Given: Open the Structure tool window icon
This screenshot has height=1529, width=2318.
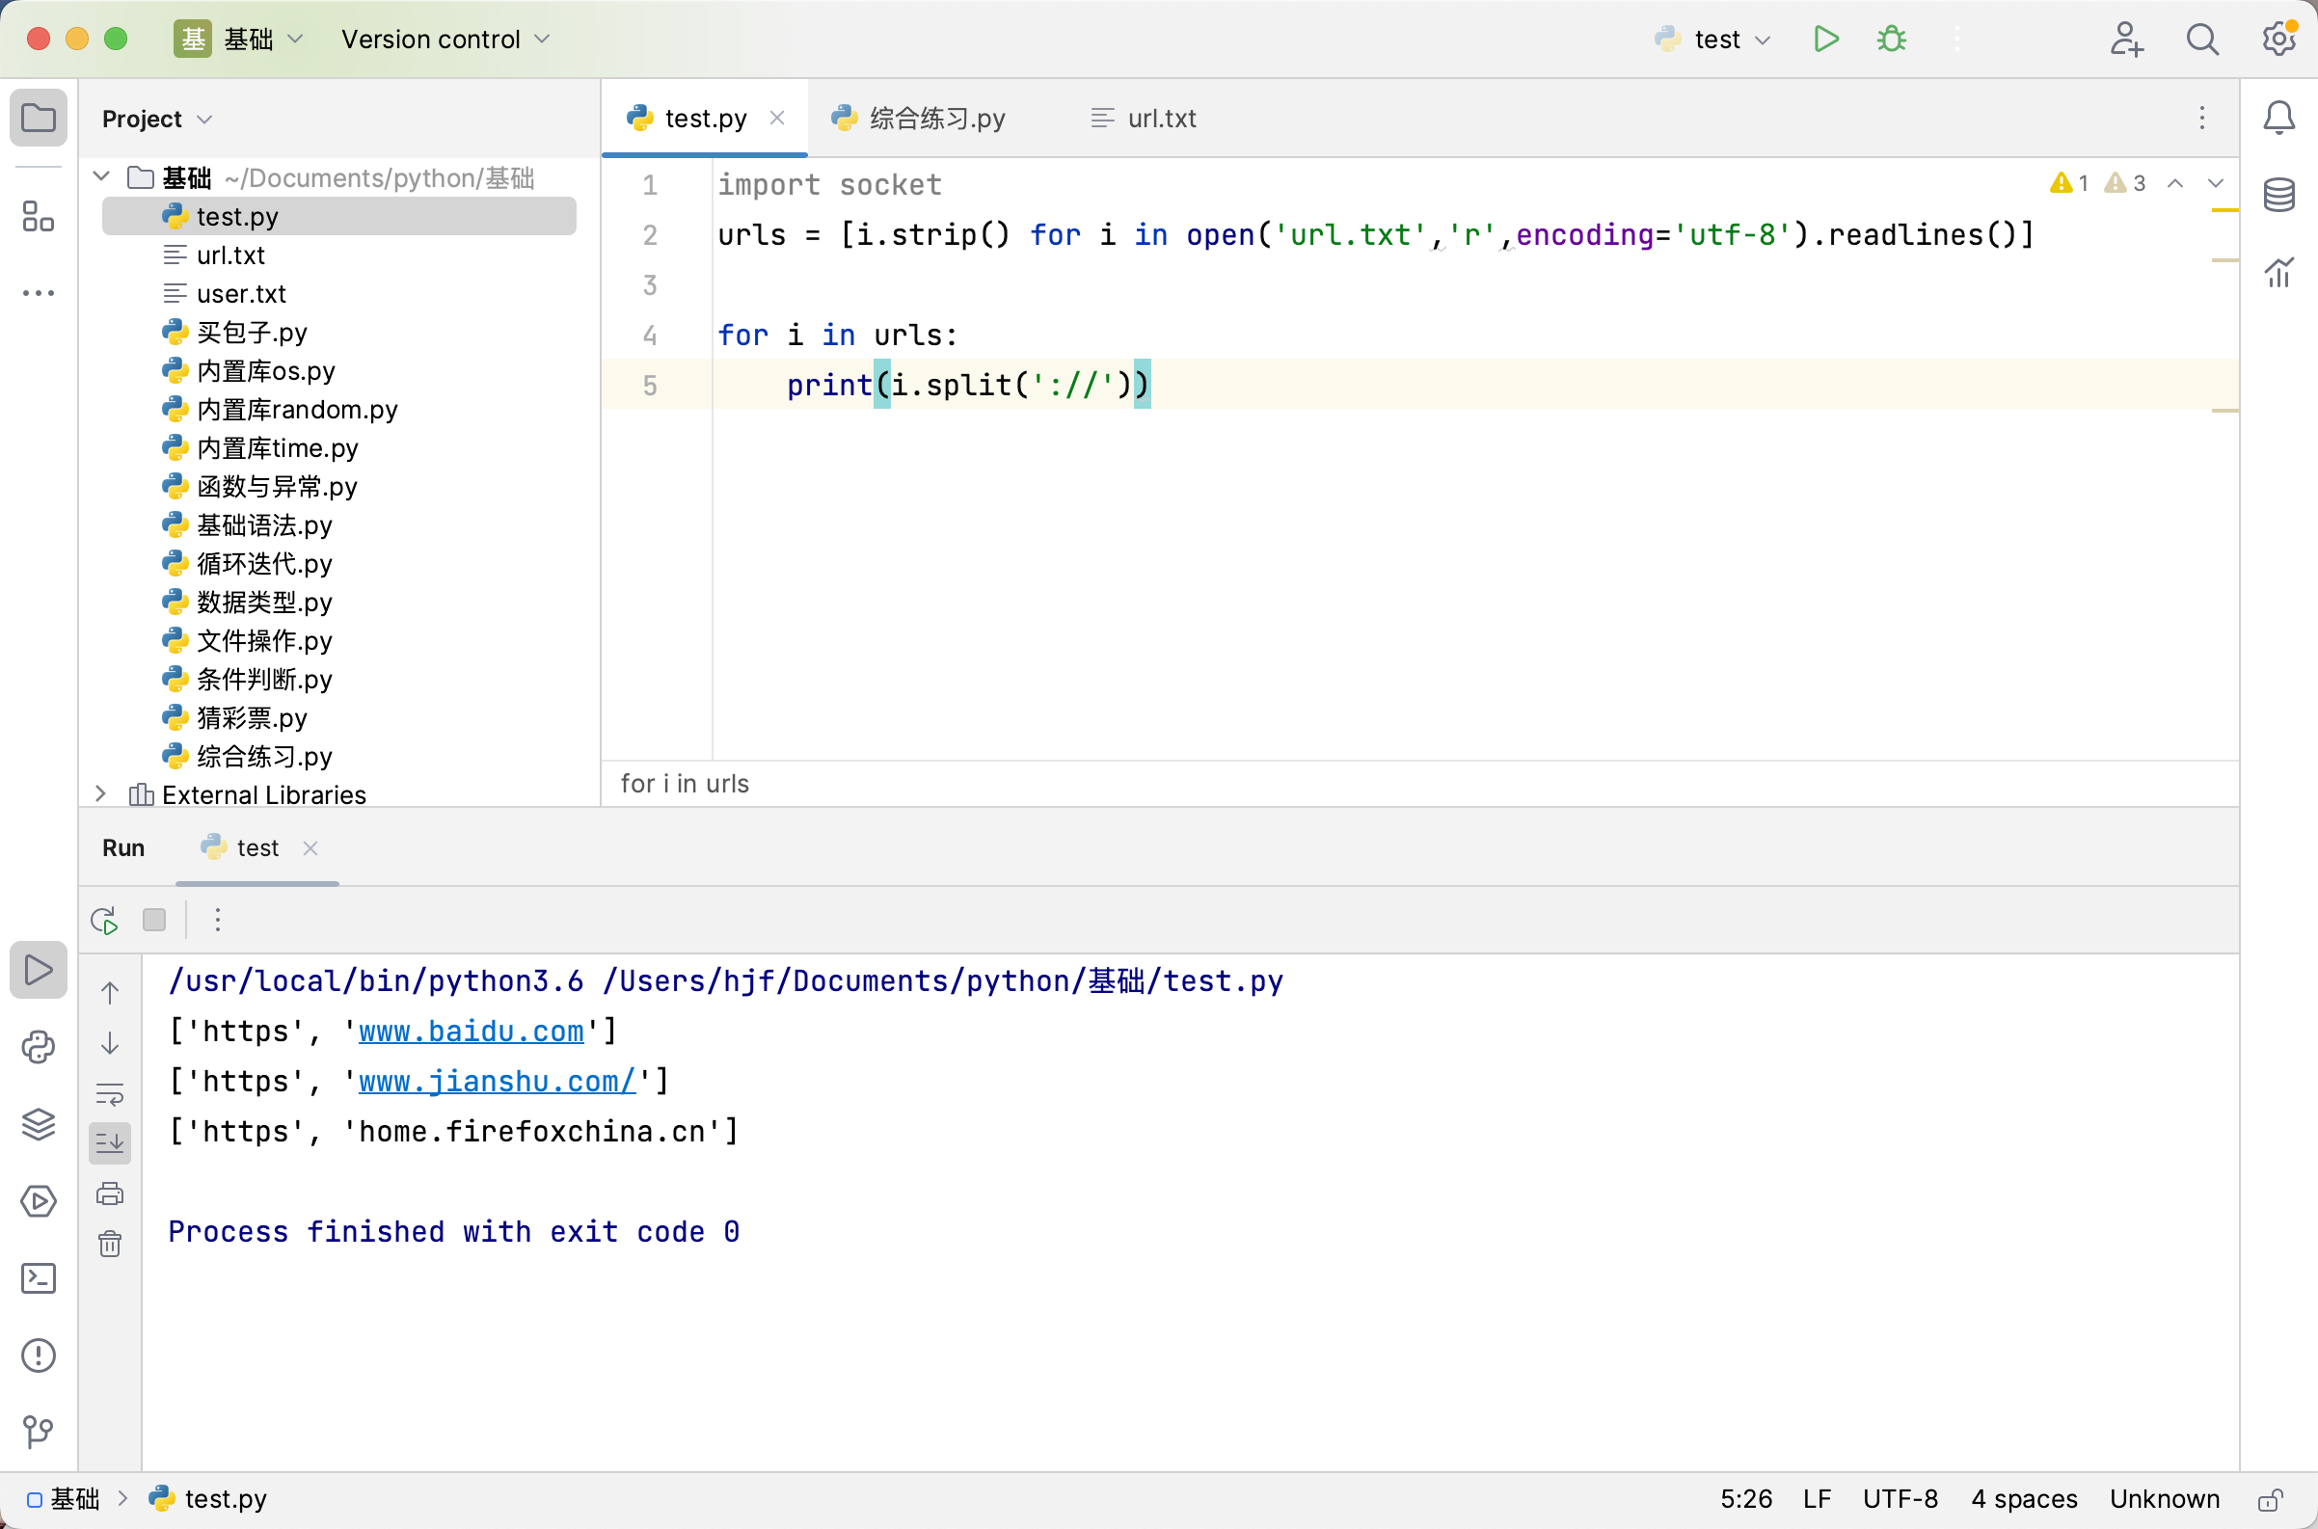Looking at the screenshot, I should [x=38, y=216].
